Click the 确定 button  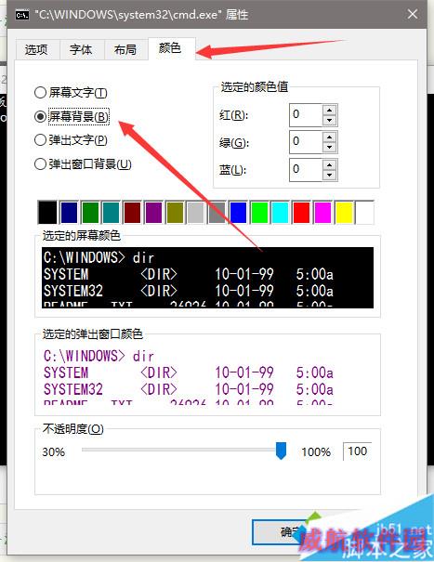(291, 531)
